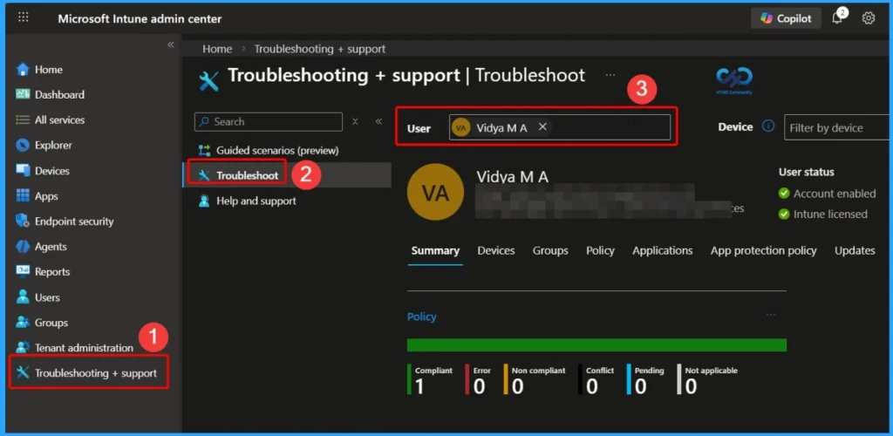
Task: Open the Users person icon
Action: 23,297
